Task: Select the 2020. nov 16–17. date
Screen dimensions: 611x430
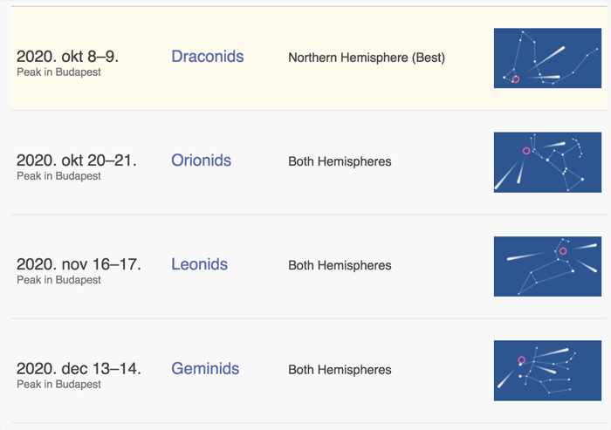Action: [x=79, y=264]
